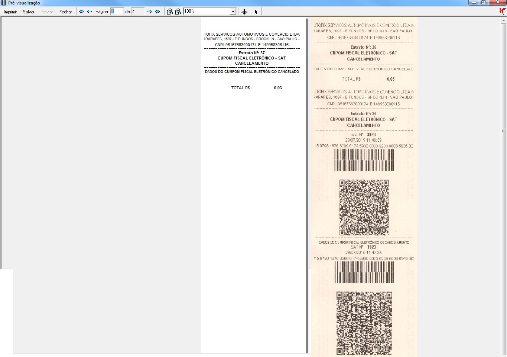Screen dimensions: 507x357
Task: Click the zoom out magnifier icon
Action: click(170, 12)
